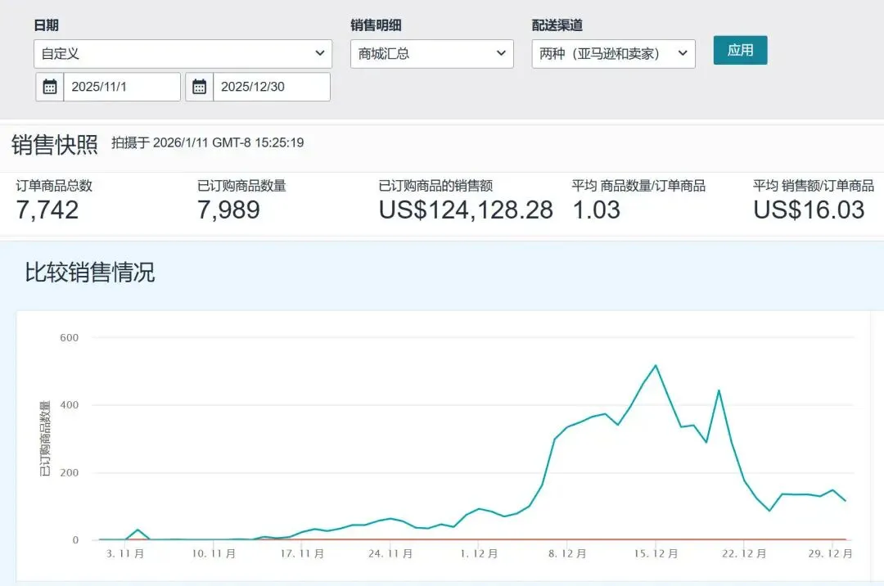This screenshot has height=586, width=884.
Task: Click the 应用 button
Action: click(x=740, y=50)
